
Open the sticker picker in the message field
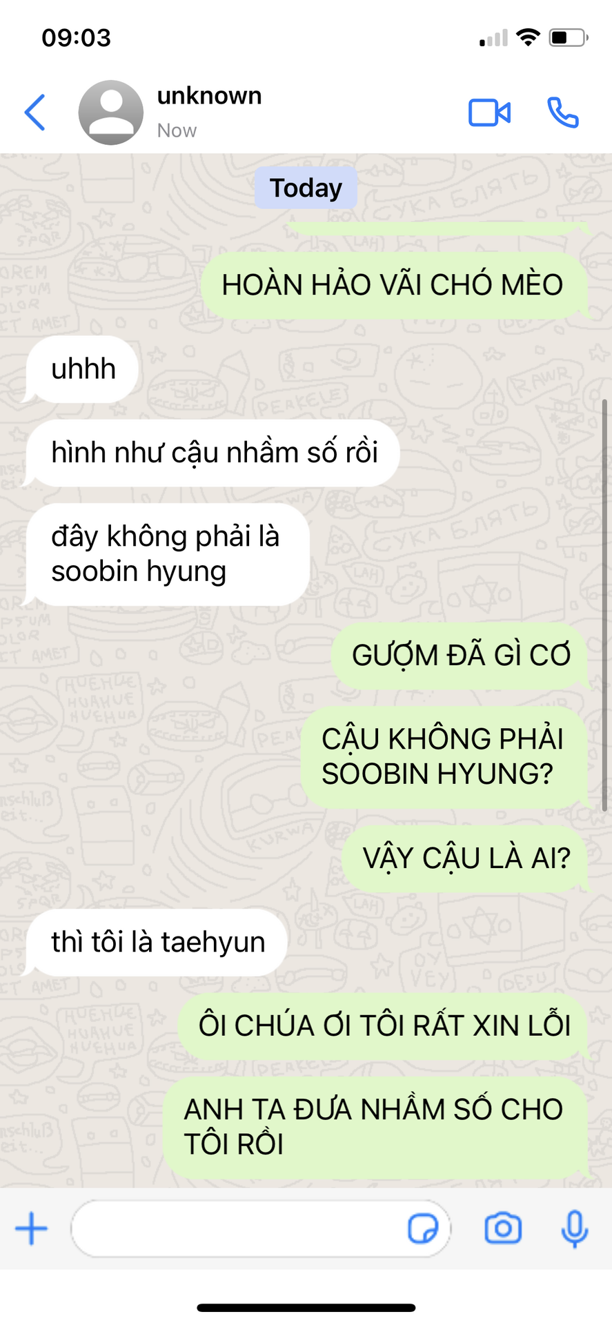pos(423,1229)
